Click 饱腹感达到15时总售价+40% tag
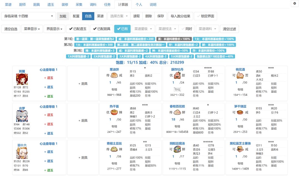Viewport: 300px width, 186px height. pos(215,56)
